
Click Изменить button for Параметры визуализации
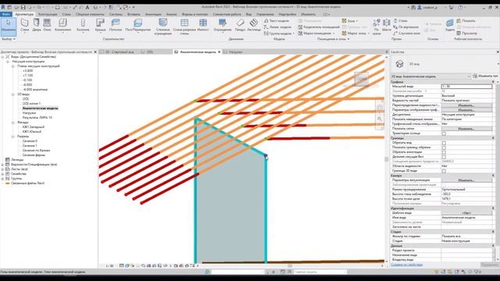pyautogui.click(x=466, y=180)
